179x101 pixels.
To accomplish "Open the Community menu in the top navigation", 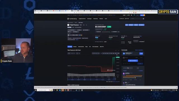I will coord(95,19).
